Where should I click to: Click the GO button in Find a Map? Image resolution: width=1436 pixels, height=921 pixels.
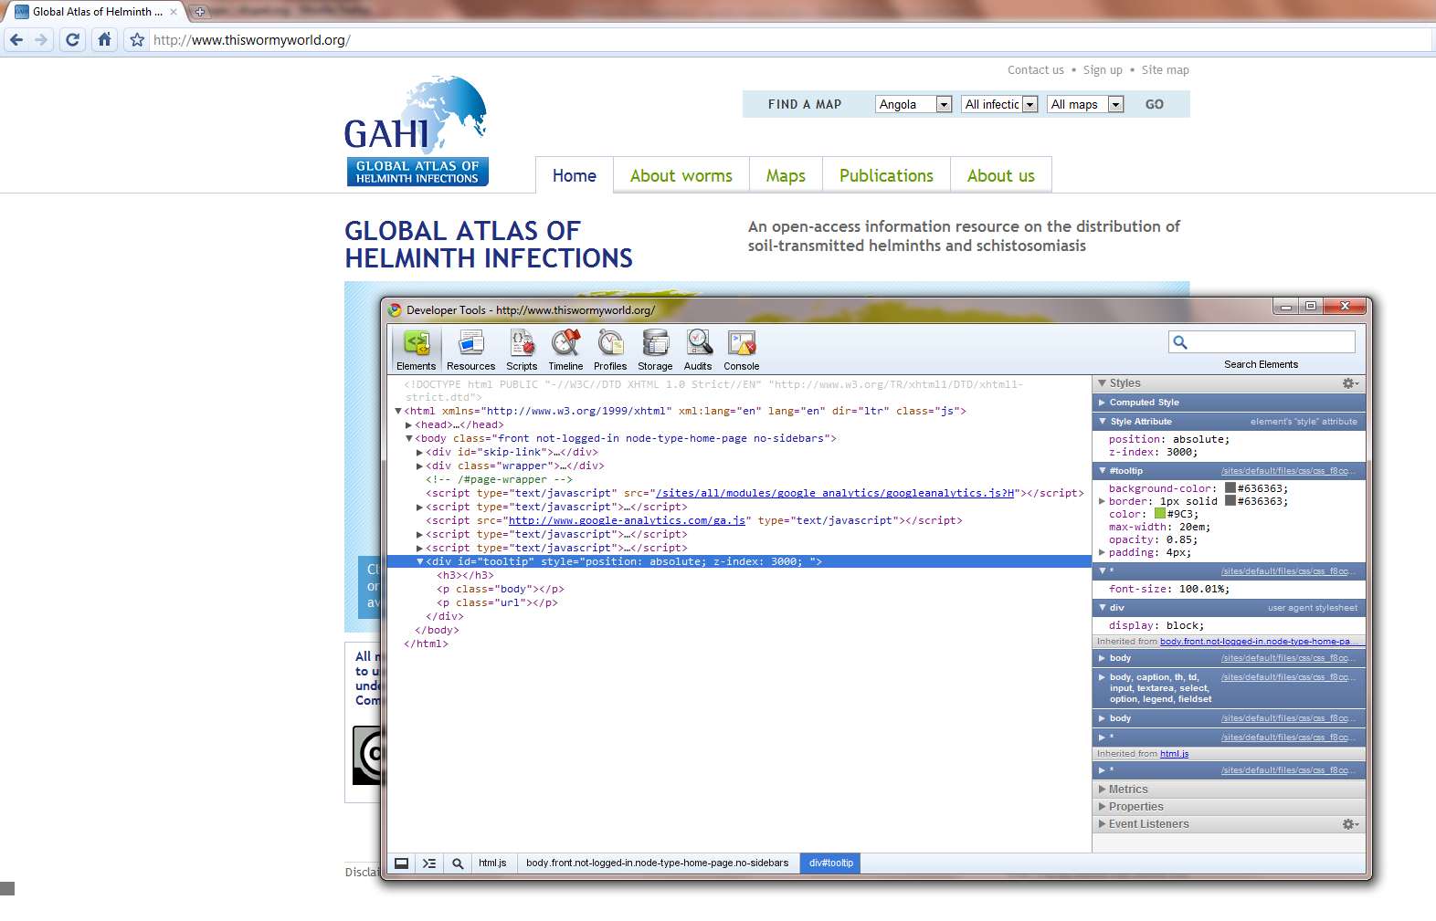tap(1155, 105)
